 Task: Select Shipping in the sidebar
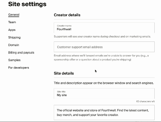pos(14,38)
